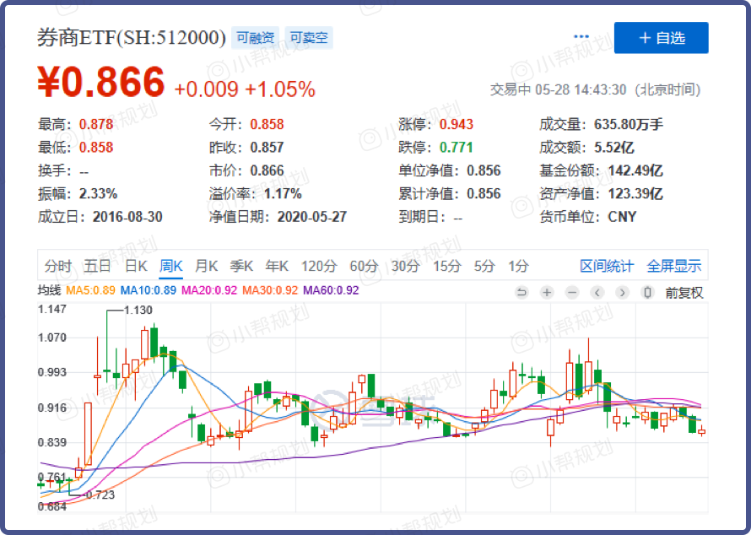The height and width of the screenshot is (535, 751).
Task: Zoom out the K-line chart with minus icon
Action: [572, 292]
